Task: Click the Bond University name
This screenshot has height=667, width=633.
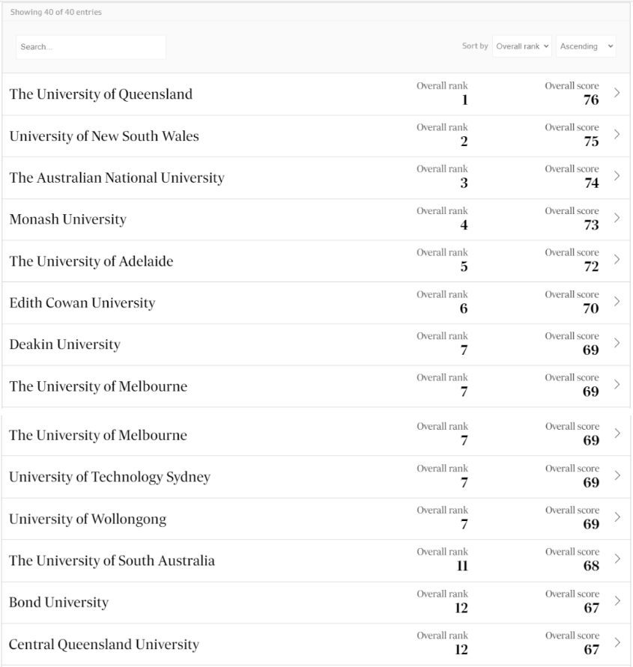Action: click(x=58, y=603)
